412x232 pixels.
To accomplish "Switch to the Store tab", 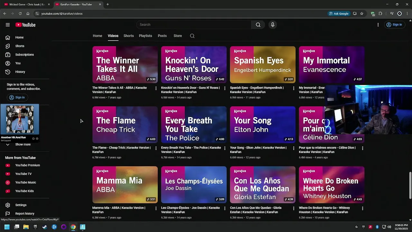I will pyautogui.click(x=178, y=36).
